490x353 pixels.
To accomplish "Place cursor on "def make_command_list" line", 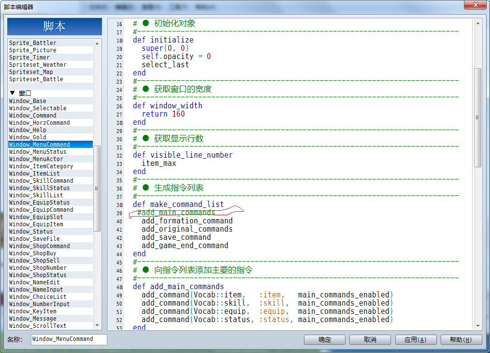I will coord(178,204).
